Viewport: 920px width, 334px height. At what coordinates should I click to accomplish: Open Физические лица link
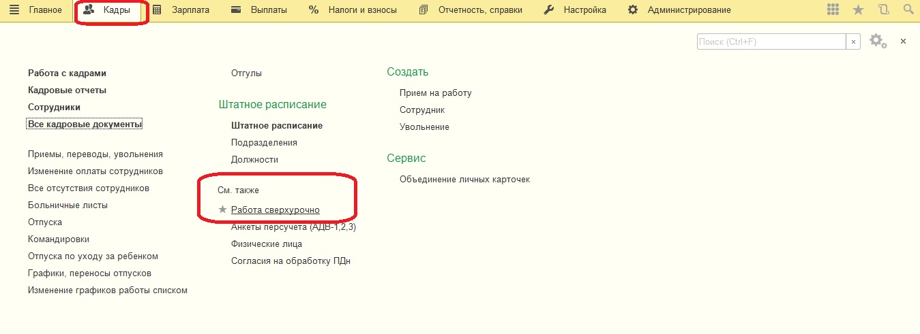click(x=267, y=244)
